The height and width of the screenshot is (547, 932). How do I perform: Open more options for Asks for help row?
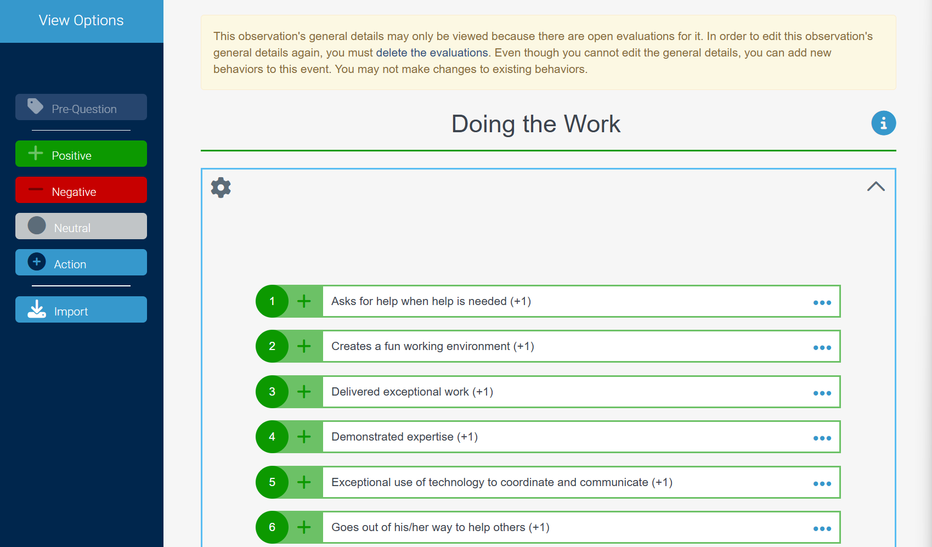pos(822,303)
